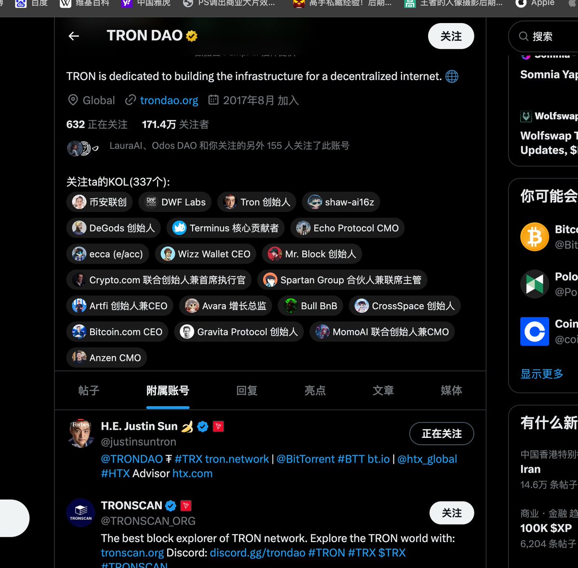
Task: Open the DWF Labs logo chip
Action: coord(175,202)
